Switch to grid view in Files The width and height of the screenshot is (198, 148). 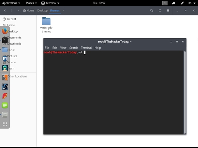(160, 11)
